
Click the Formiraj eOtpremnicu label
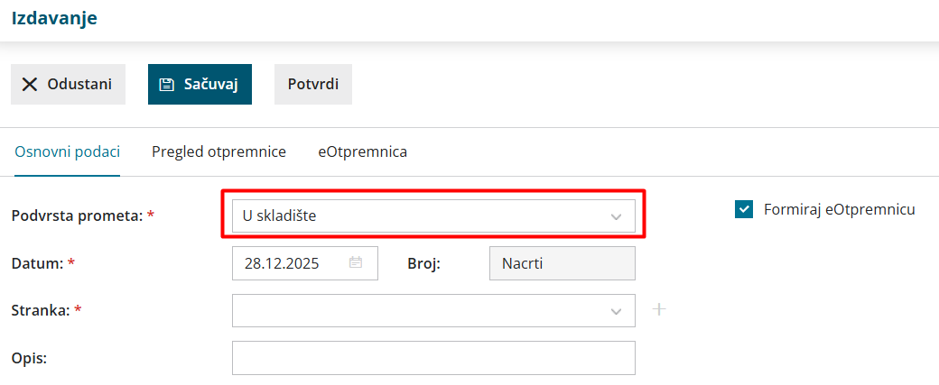click(839, 209)
